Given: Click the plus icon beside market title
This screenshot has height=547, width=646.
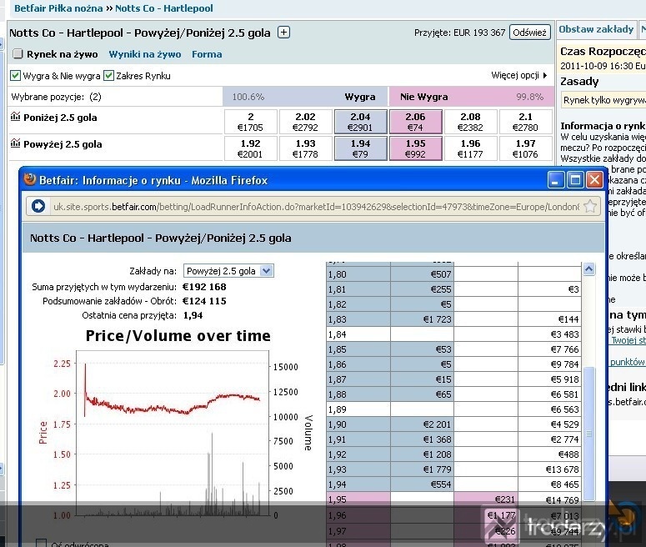Looking at the screenshot, I should coord(283,33).
